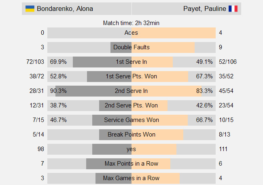Click Payet's 8/13 break points count

[x=224, y=135]
